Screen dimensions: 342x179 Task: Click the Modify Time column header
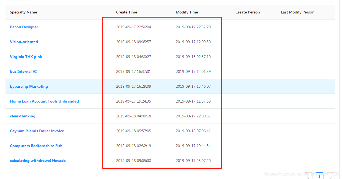[187, 12]
